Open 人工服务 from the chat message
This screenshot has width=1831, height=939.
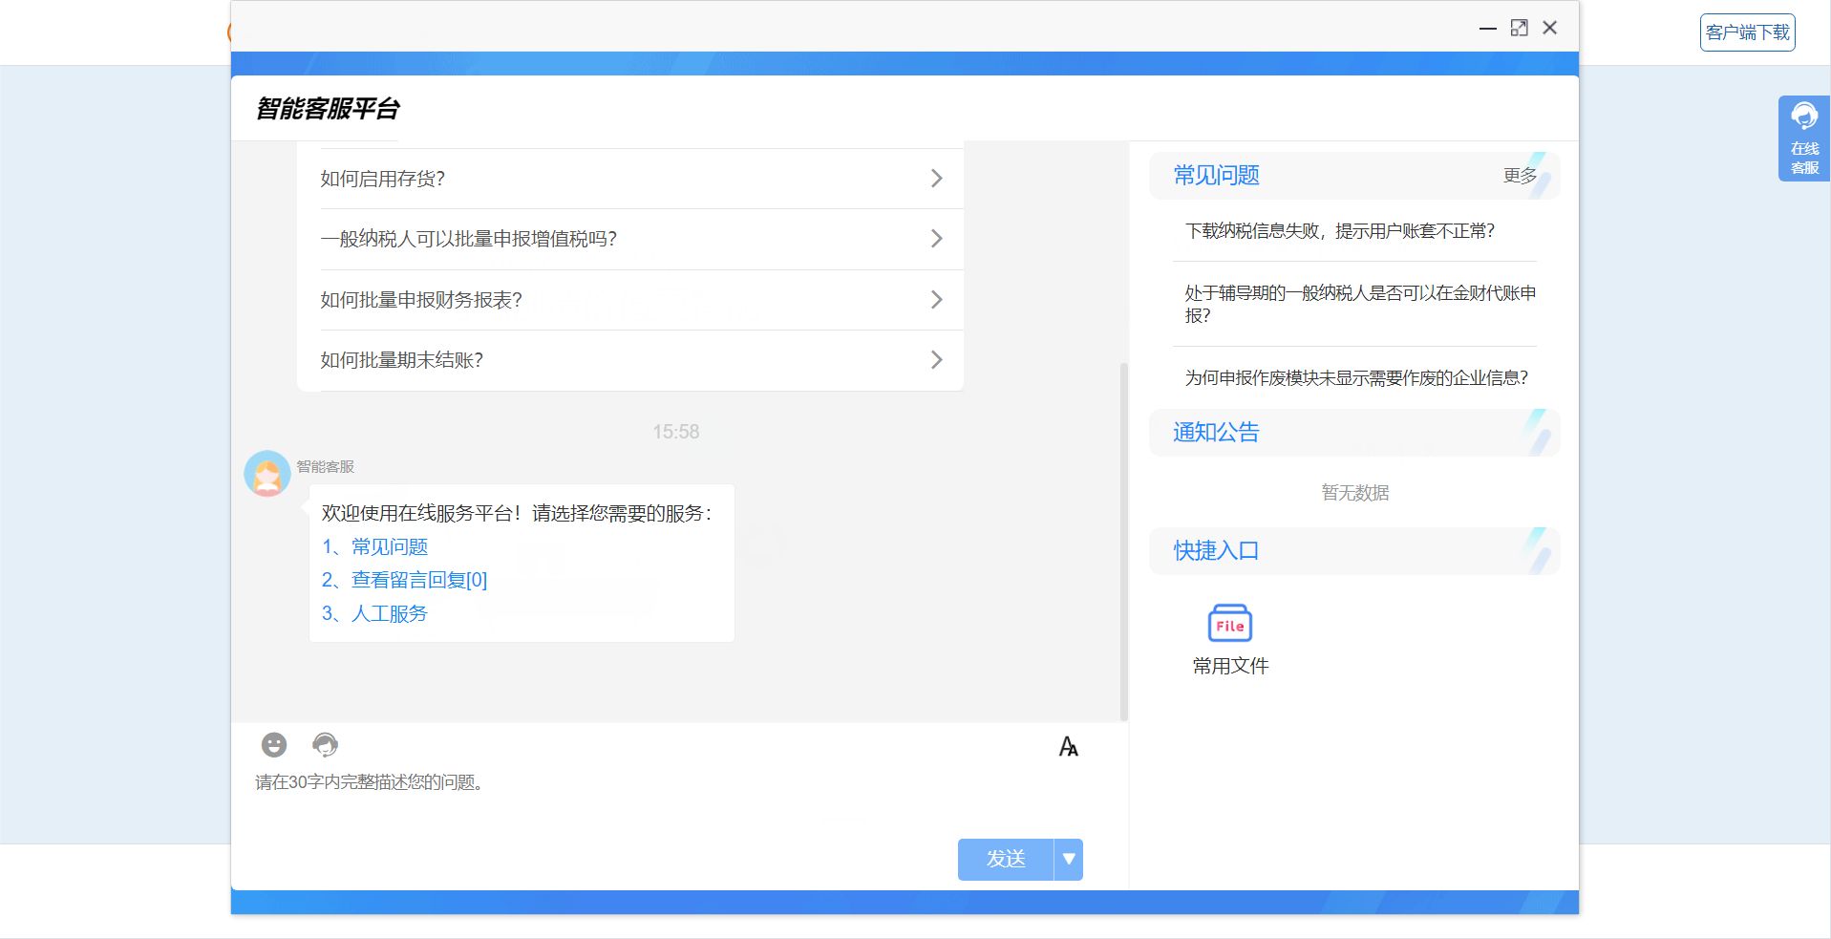coord(389,613)
